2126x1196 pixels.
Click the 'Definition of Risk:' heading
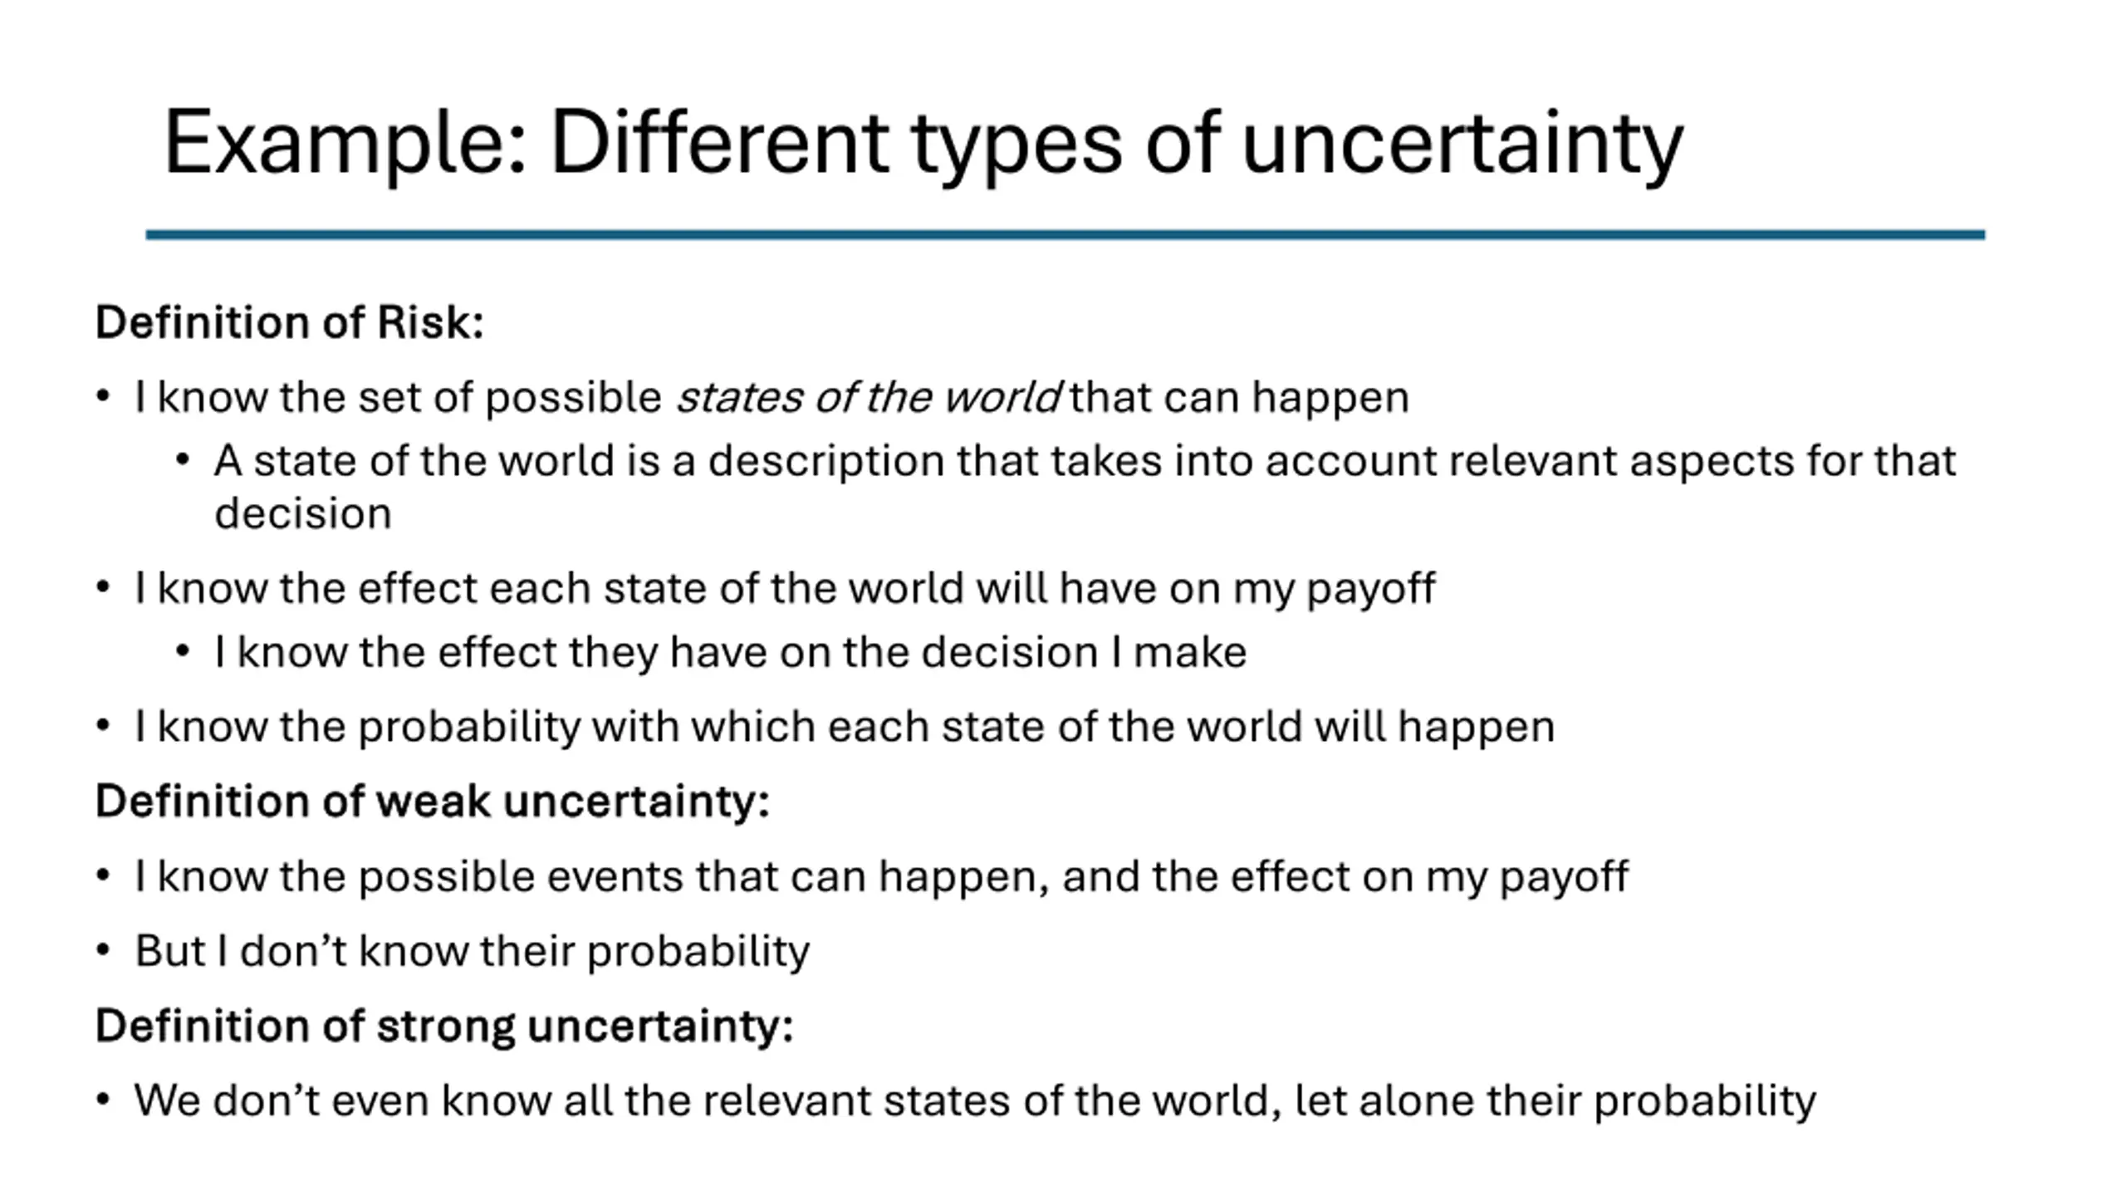(x=290, y=322)
